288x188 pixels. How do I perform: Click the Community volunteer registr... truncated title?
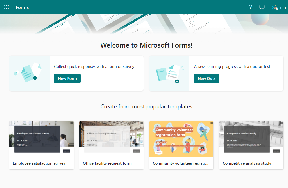(181, 163)
